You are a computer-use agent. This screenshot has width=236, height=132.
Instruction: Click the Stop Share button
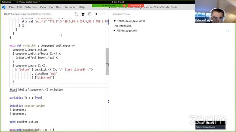click(136, 5)
